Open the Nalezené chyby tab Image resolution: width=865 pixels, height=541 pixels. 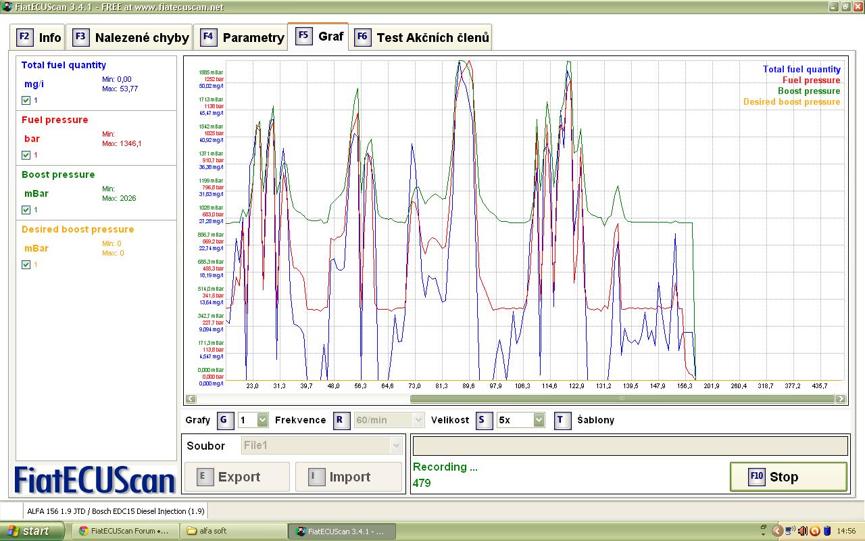click(x=131, y=37)
